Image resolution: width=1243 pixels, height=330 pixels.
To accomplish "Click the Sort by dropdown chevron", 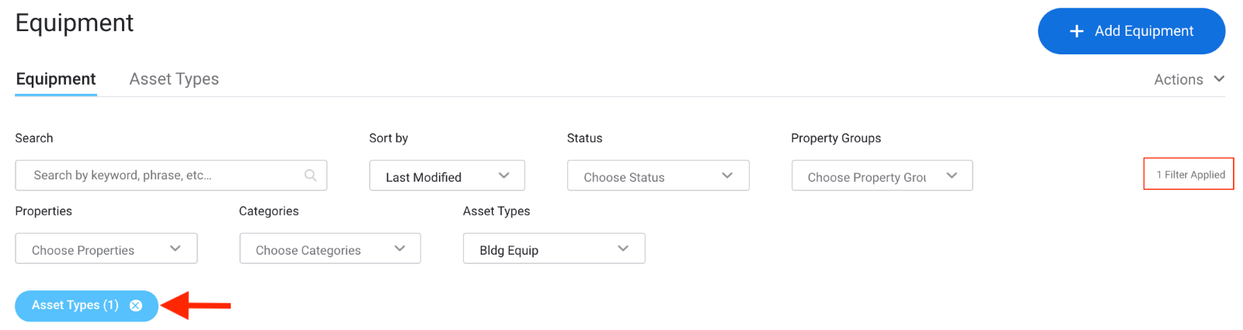I will (504, 175).
